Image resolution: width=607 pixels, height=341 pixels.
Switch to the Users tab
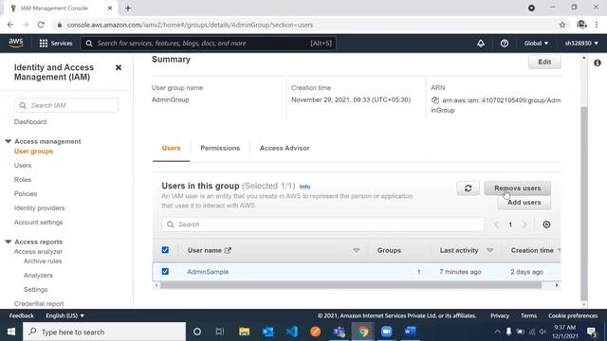click(171, 148)
